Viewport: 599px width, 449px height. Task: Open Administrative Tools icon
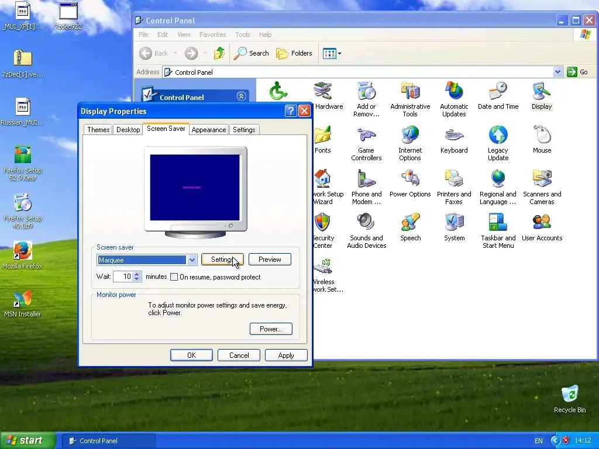[410, 99]
